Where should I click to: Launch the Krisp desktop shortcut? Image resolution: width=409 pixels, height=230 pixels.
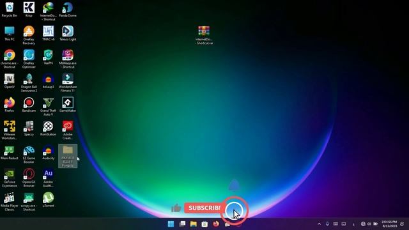(29, 10)
